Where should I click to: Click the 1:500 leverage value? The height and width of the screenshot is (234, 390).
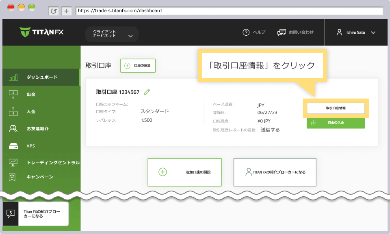[146, 120]
